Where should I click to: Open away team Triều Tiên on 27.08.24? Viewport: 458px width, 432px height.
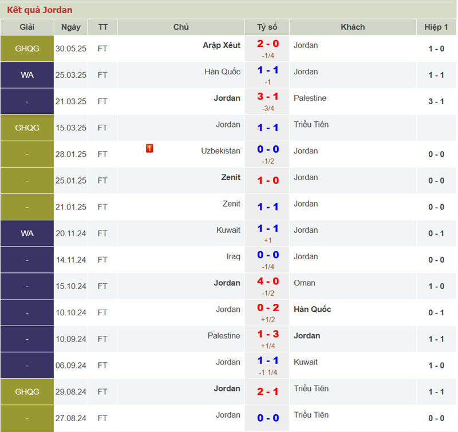(x=311, y=415)
